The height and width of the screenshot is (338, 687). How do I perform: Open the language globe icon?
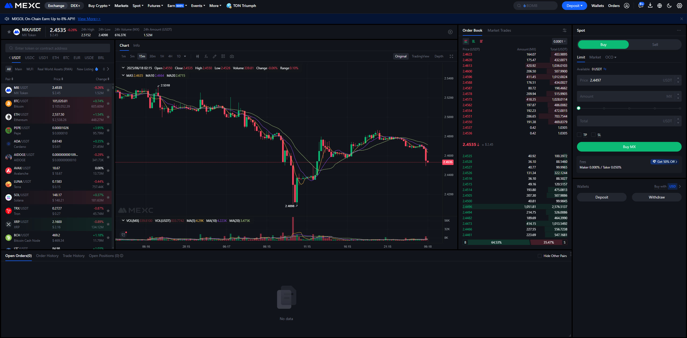tap(660, 6)
